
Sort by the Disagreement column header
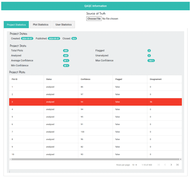[156, 79]
